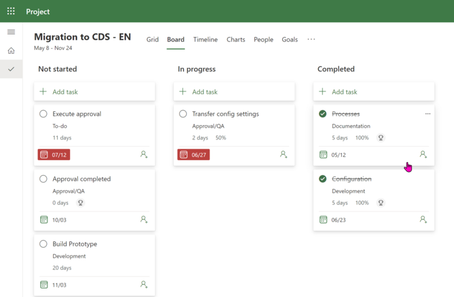Click the May 8 - Nov 24 date range

53,48
